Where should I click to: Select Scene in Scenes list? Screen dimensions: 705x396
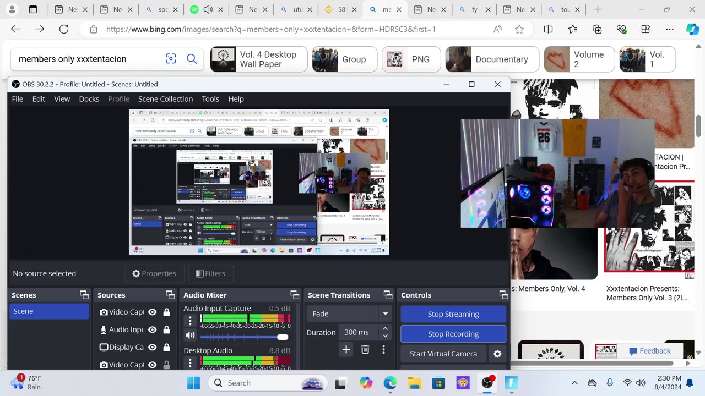48,311
